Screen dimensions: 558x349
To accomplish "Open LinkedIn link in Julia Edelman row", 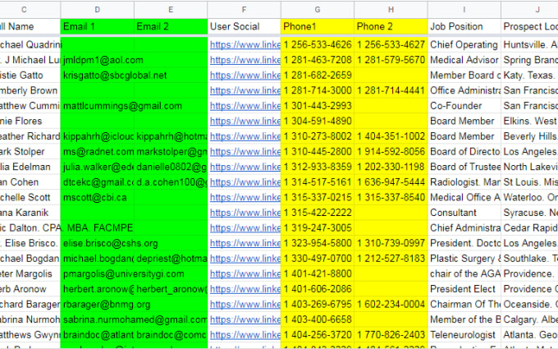I will [x=245, y=167].
